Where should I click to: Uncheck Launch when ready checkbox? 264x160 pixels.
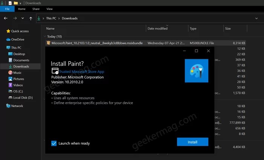[x=54, y=143]
